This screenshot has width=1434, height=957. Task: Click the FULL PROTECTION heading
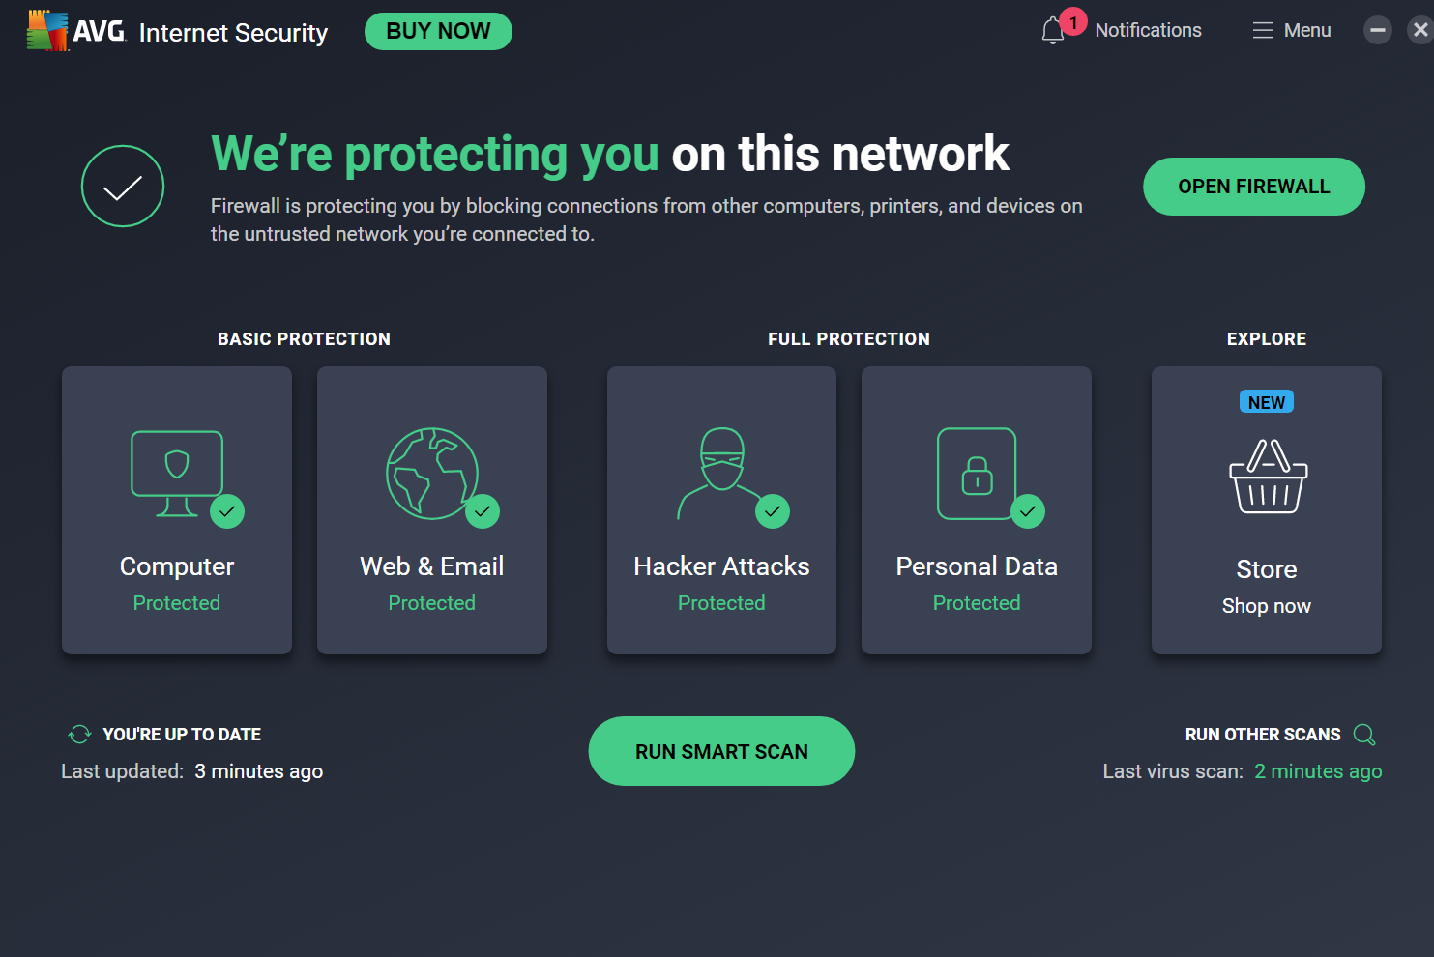coord(849,339)
